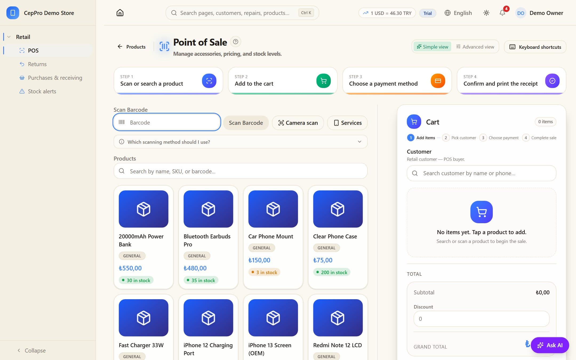Open the Demo Owner account menu
This screenshot has height=360, width=576.
click(x=539, y=13)
